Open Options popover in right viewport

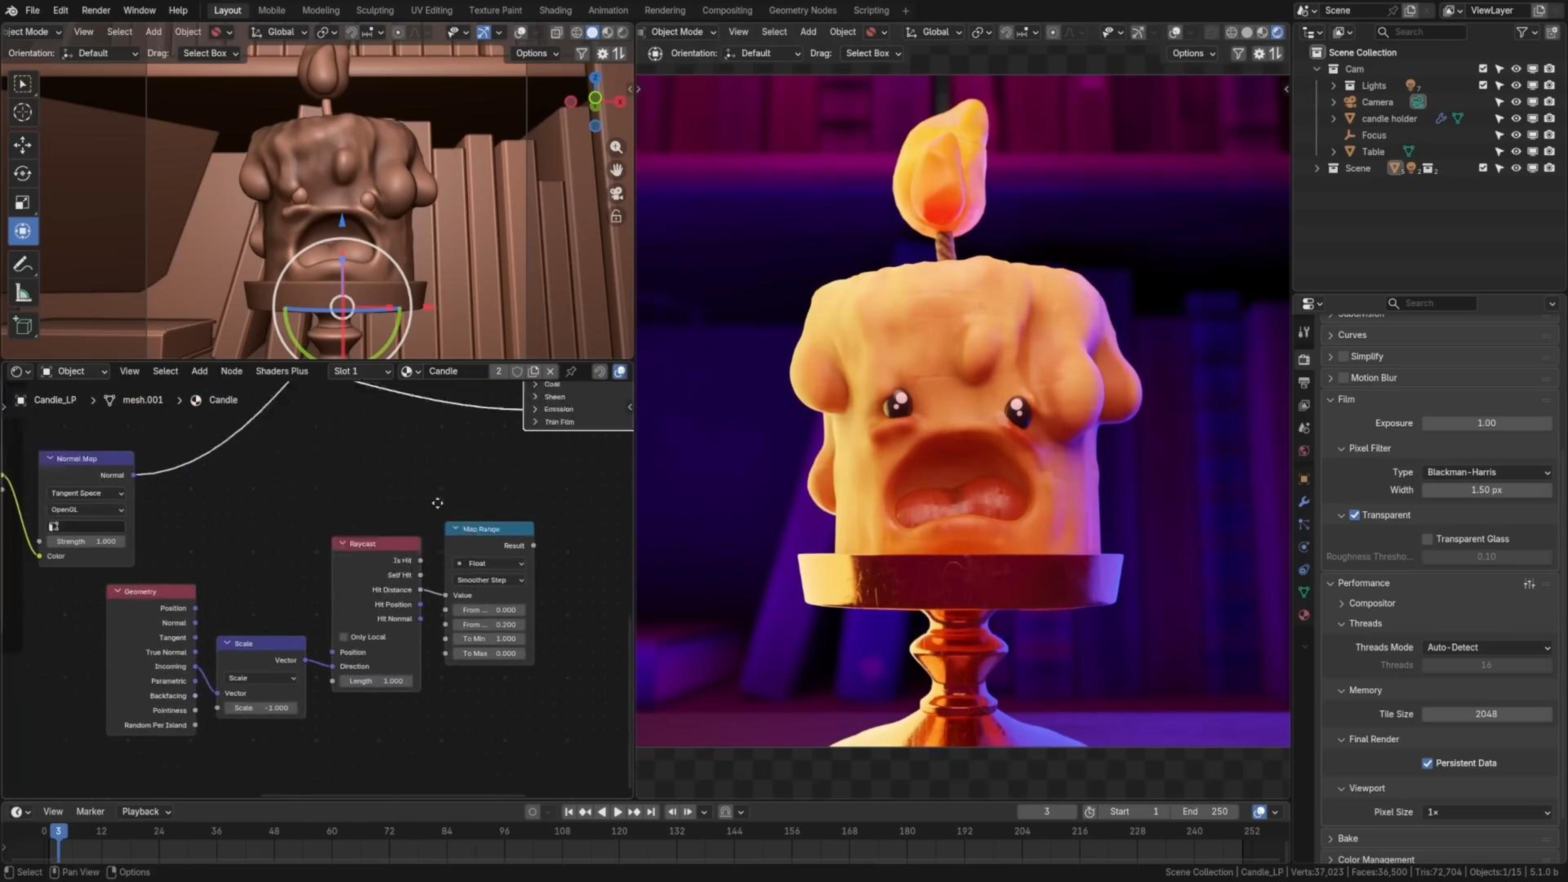1193,53
